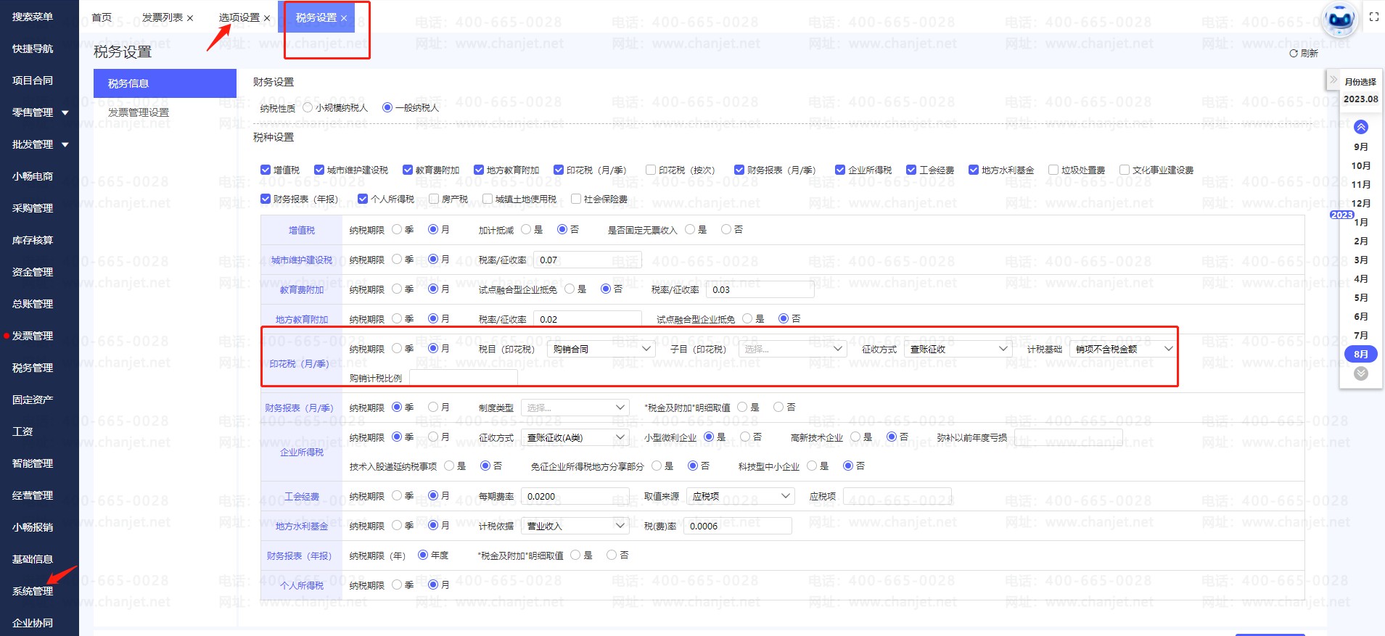Click the fullscreen icon in top-right corner
Image resolution: width=1385 pixels, height=636 pixels.
click(1373, 17)
